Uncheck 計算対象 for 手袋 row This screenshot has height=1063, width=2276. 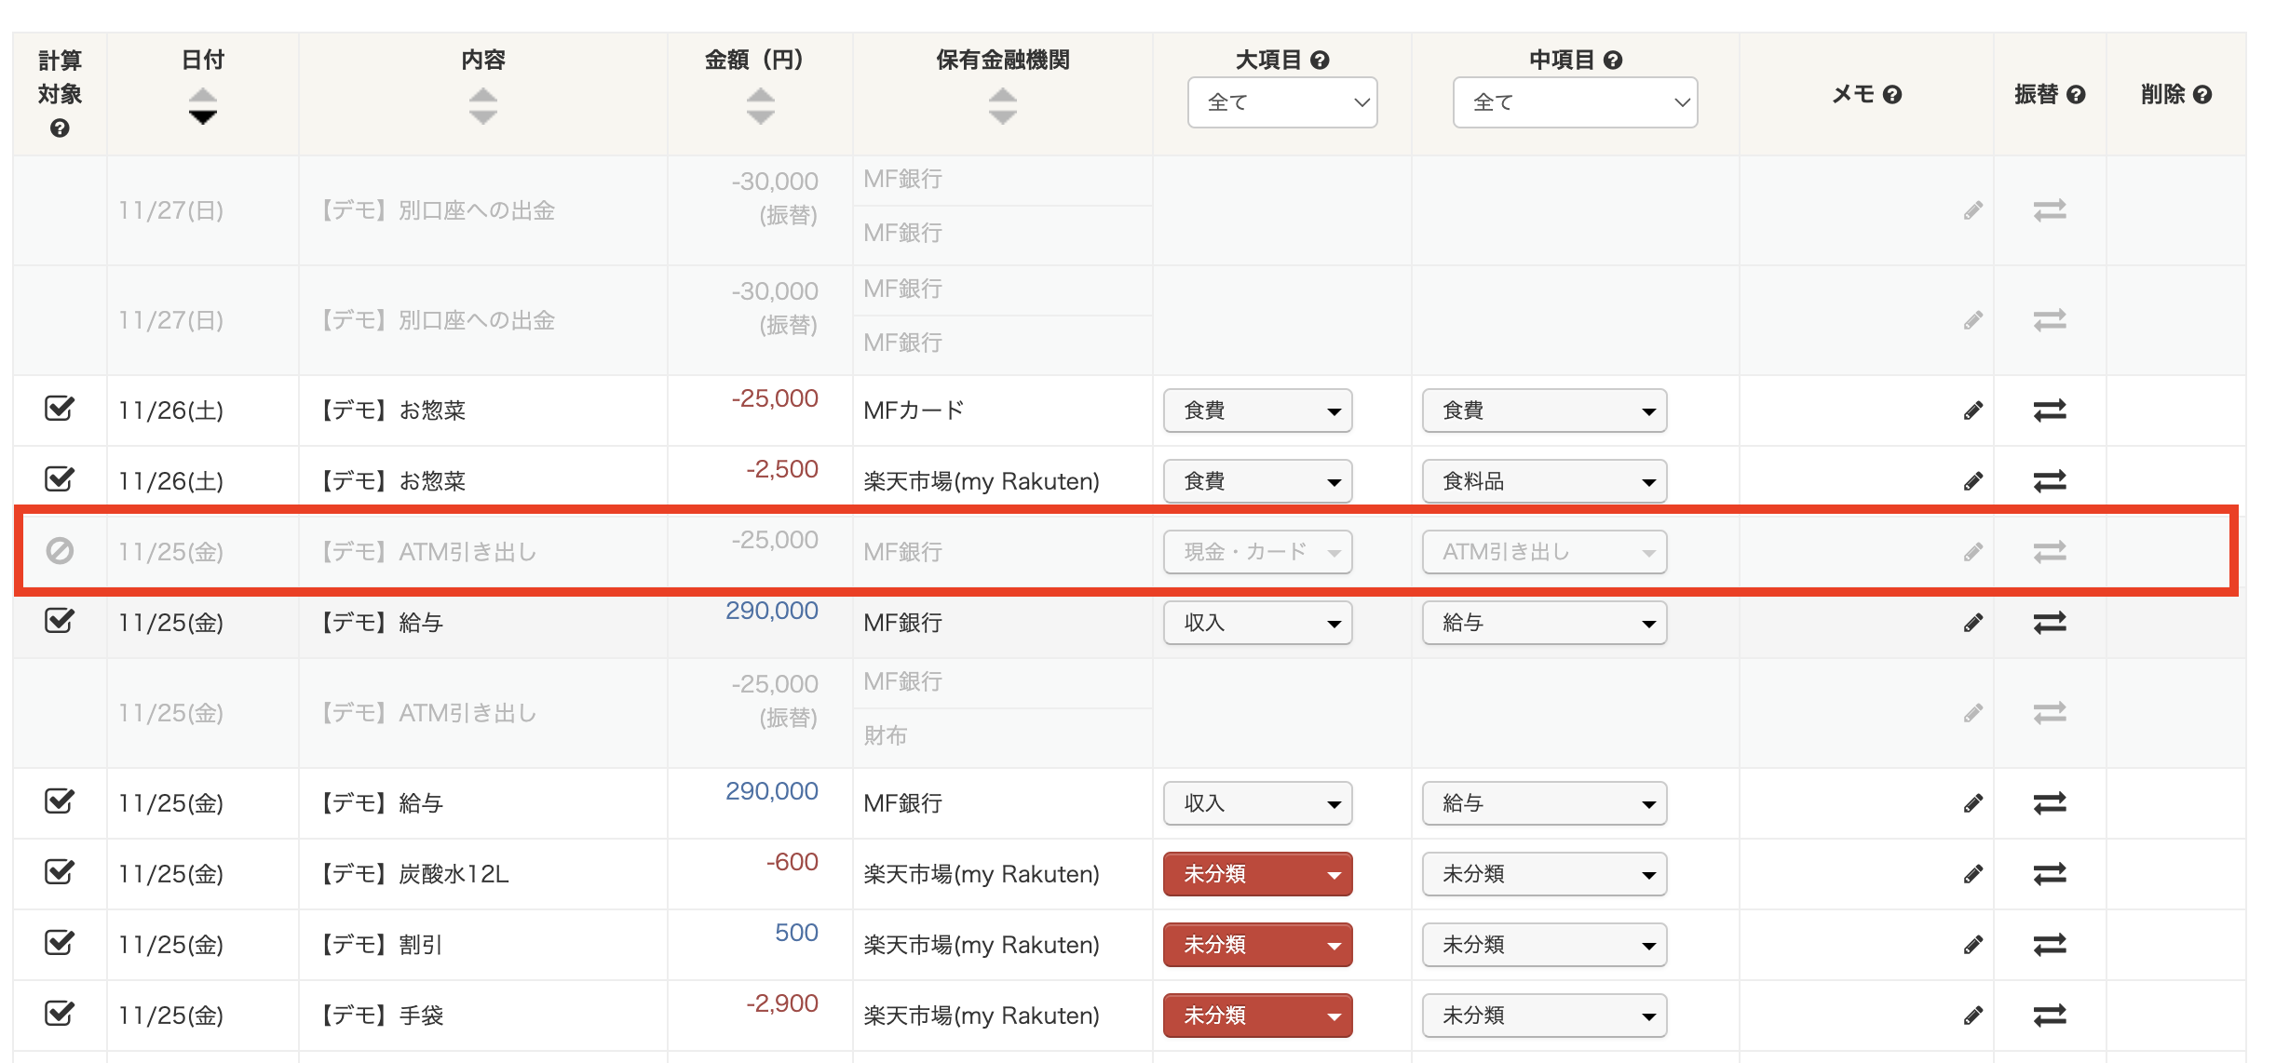[x=60, y=1014]
